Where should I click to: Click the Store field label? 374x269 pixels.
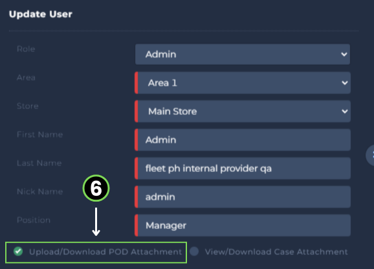tap(28, 106)
